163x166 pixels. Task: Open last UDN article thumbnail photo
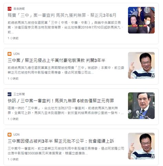(x=141, y=146)
